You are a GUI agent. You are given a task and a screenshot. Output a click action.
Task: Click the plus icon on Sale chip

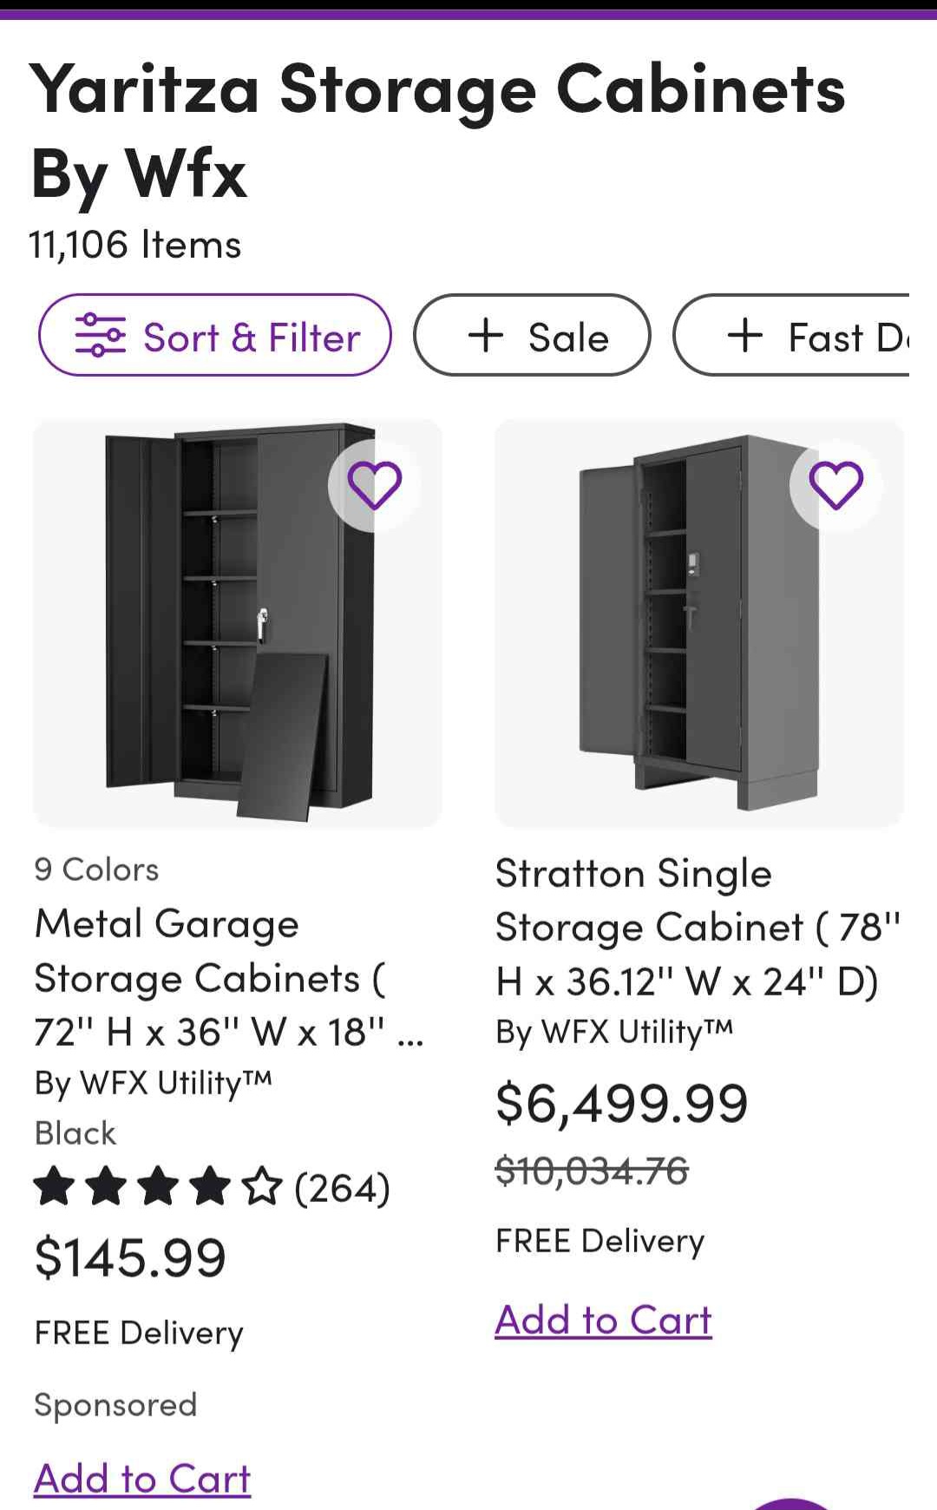486,335
